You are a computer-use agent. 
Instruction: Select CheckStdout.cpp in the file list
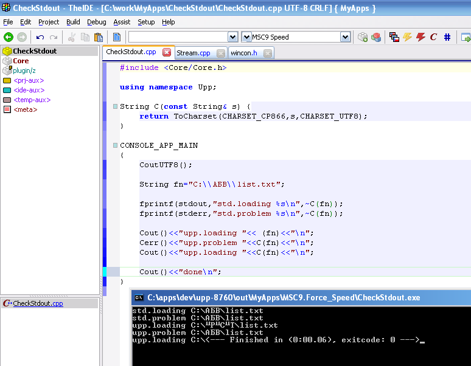38,303
